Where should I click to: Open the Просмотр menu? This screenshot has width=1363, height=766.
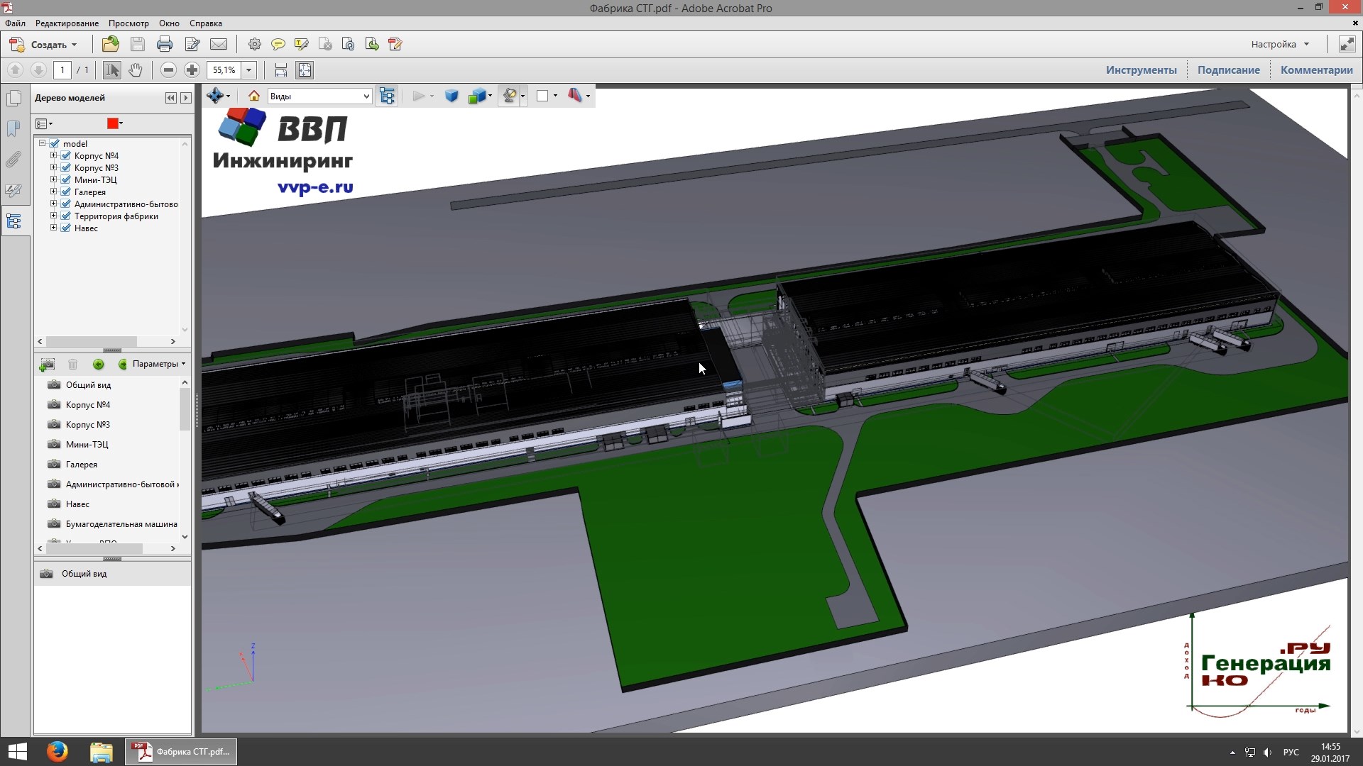128,23
